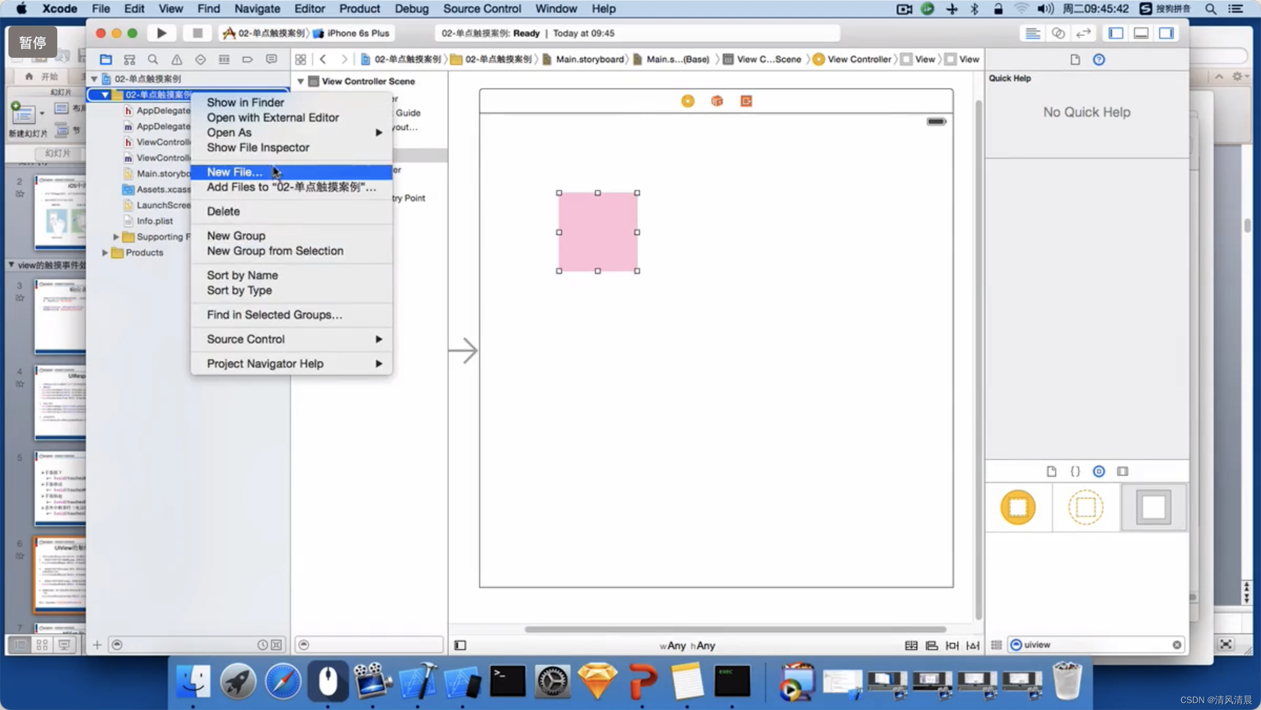1261x710 pixels.
Task: Show the Quick Help inspector
Action: tap(1099, 59)
